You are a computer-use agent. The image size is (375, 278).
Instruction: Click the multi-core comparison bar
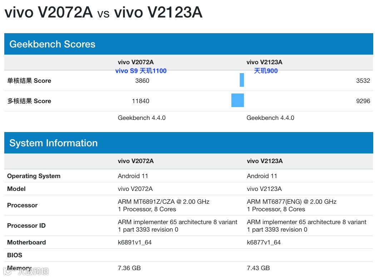coord(237,100)
